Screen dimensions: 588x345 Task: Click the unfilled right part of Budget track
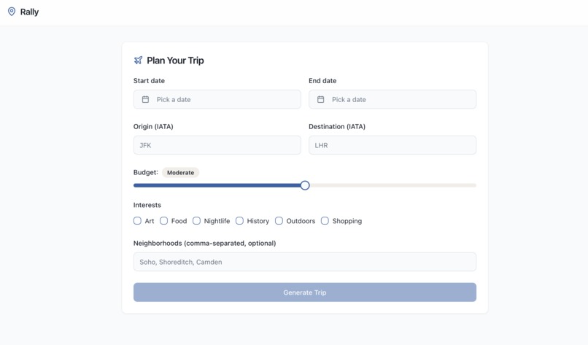tap(394, 185)
